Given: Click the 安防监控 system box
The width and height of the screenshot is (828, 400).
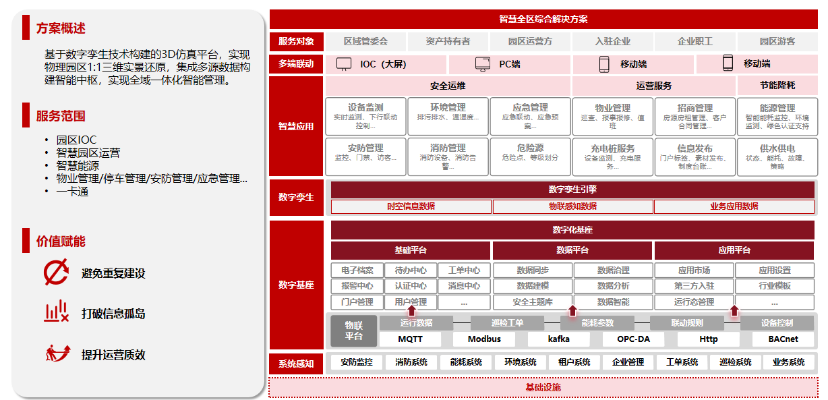Looking at the screenshot, I should tap(357, 362).
